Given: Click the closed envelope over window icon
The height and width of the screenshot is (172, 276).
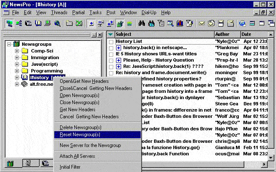Looking at the screenshot, I should click(x=221, y=23).
